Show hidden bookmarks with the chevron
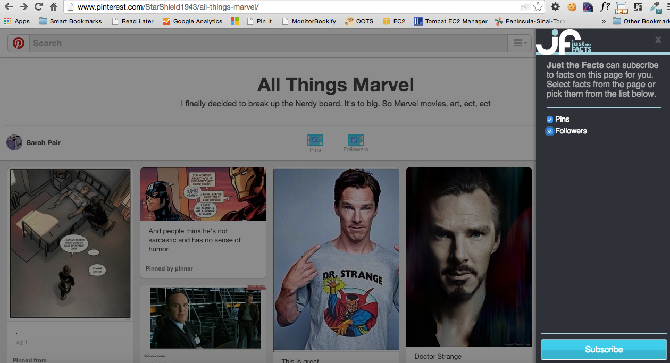 click(604, 21)
